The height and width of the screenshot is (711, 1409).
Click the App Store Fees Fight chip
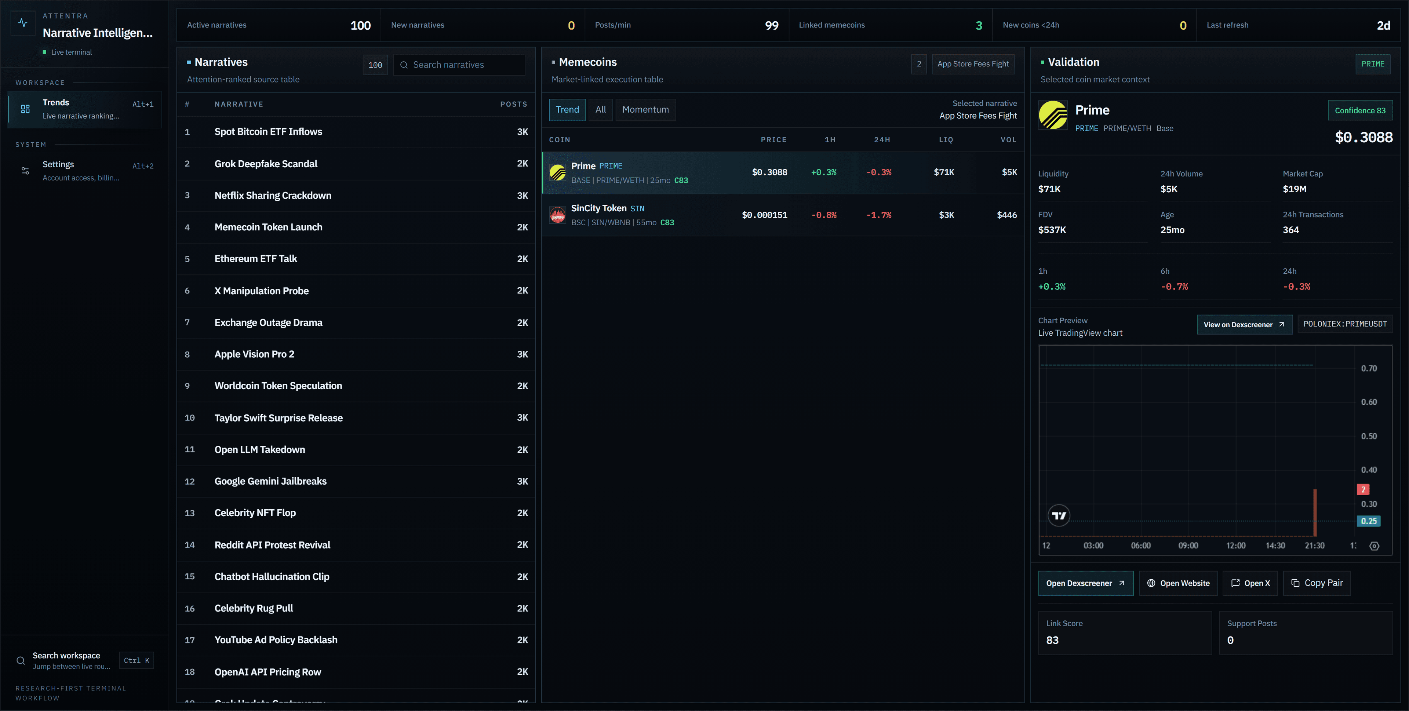click(x=972, y=64)
